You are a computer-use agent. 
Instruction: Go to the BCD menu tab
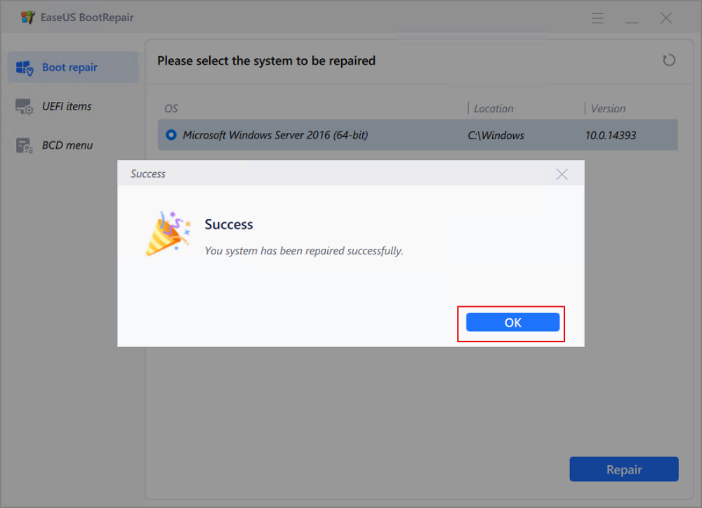(67, 145)
